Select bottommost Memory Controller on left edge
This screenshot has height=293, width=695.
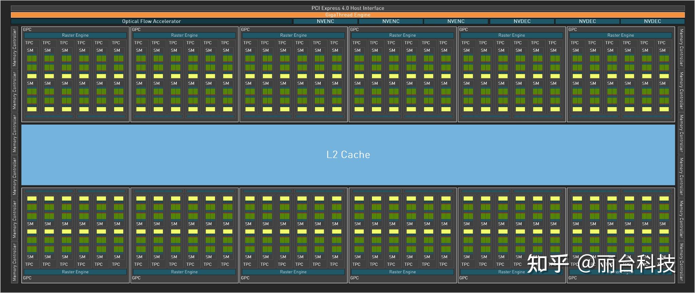pos(14,261)
